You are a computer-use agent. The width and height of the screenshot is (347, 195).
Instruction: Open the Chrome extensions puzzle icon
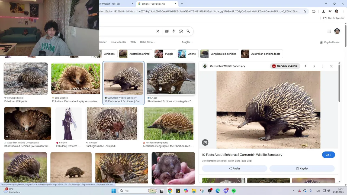click(x=314, y=11)
